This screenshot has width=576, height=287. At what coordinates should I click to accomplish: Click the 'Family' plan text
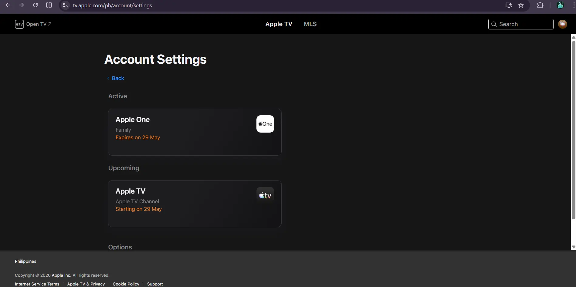click(123, 130)
